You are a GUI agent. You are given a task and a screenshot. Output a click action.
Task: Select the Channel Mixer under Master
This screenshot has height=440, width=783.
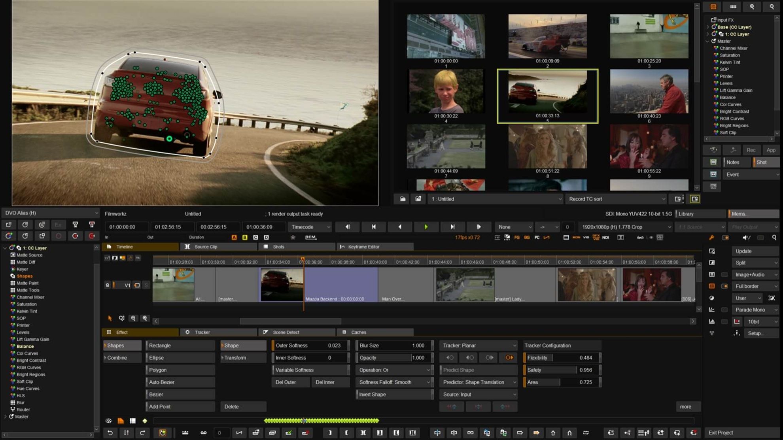(734, 48)
